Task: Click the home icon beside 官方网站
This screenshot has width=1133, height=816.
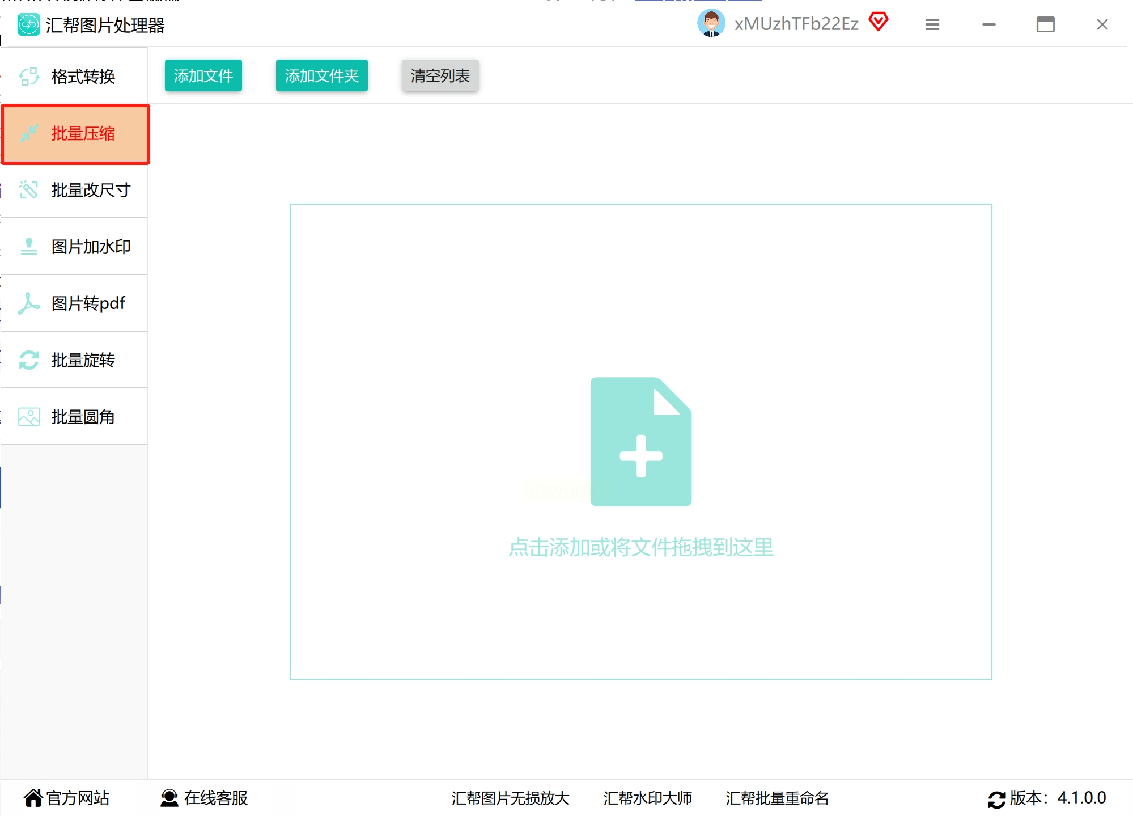Action: tap(33, 798)
